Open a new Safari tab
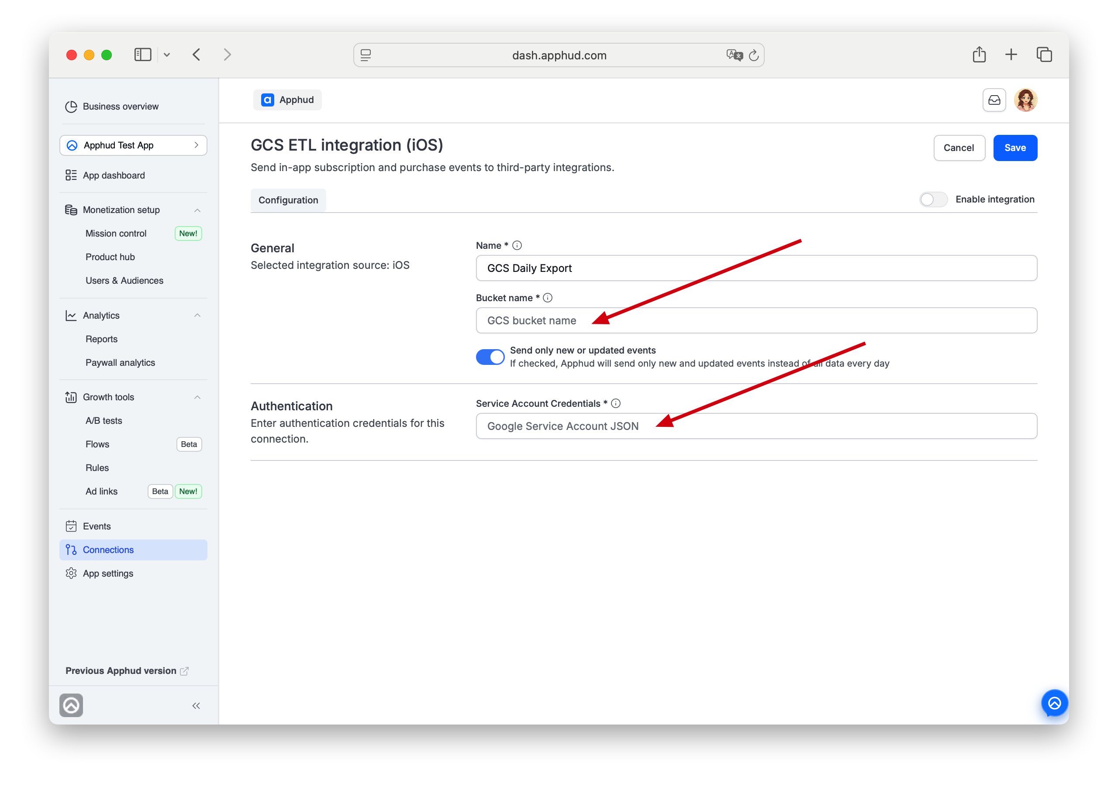Viewport: 1118px width, 790px height. click(x=1011, y=55)
